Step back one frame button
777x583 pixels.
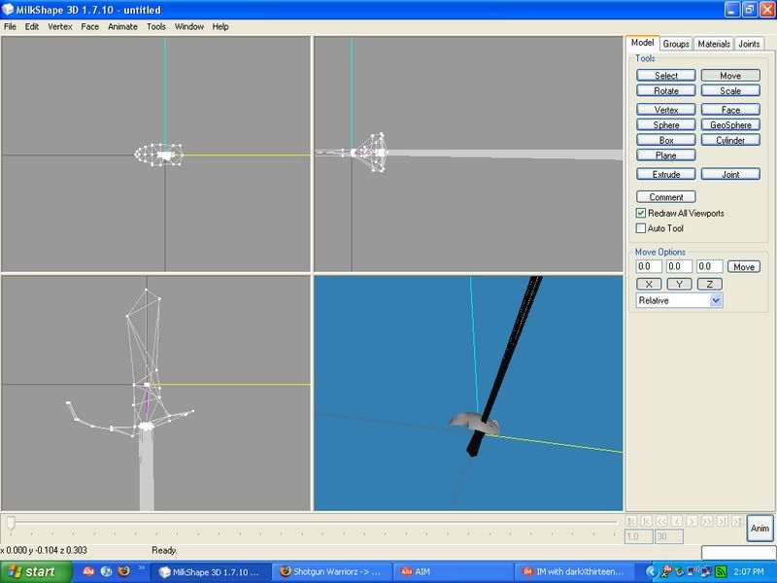coord(677,521)
